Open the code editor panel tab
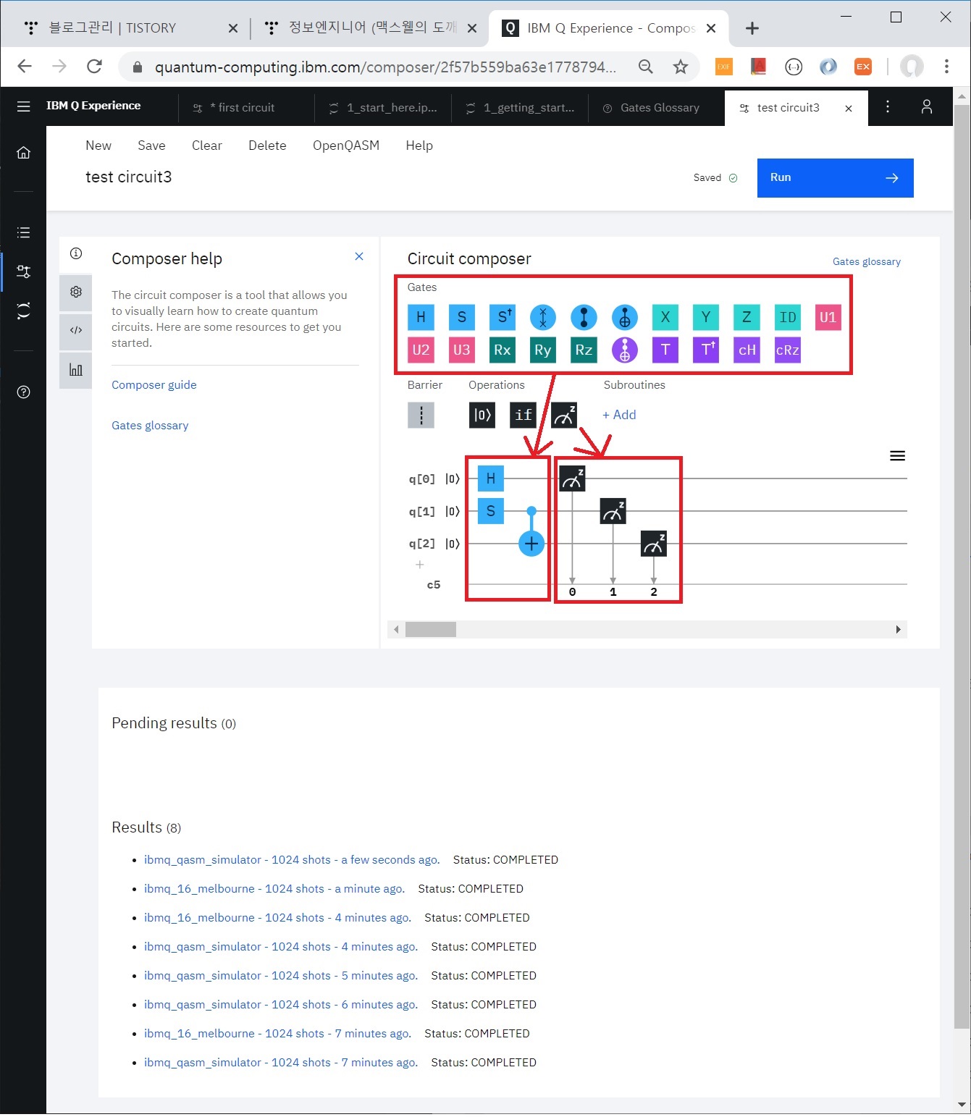Image resolution: width=971 pixels, height=1117 pixels. pyautogui.click(x=75, y=331)
